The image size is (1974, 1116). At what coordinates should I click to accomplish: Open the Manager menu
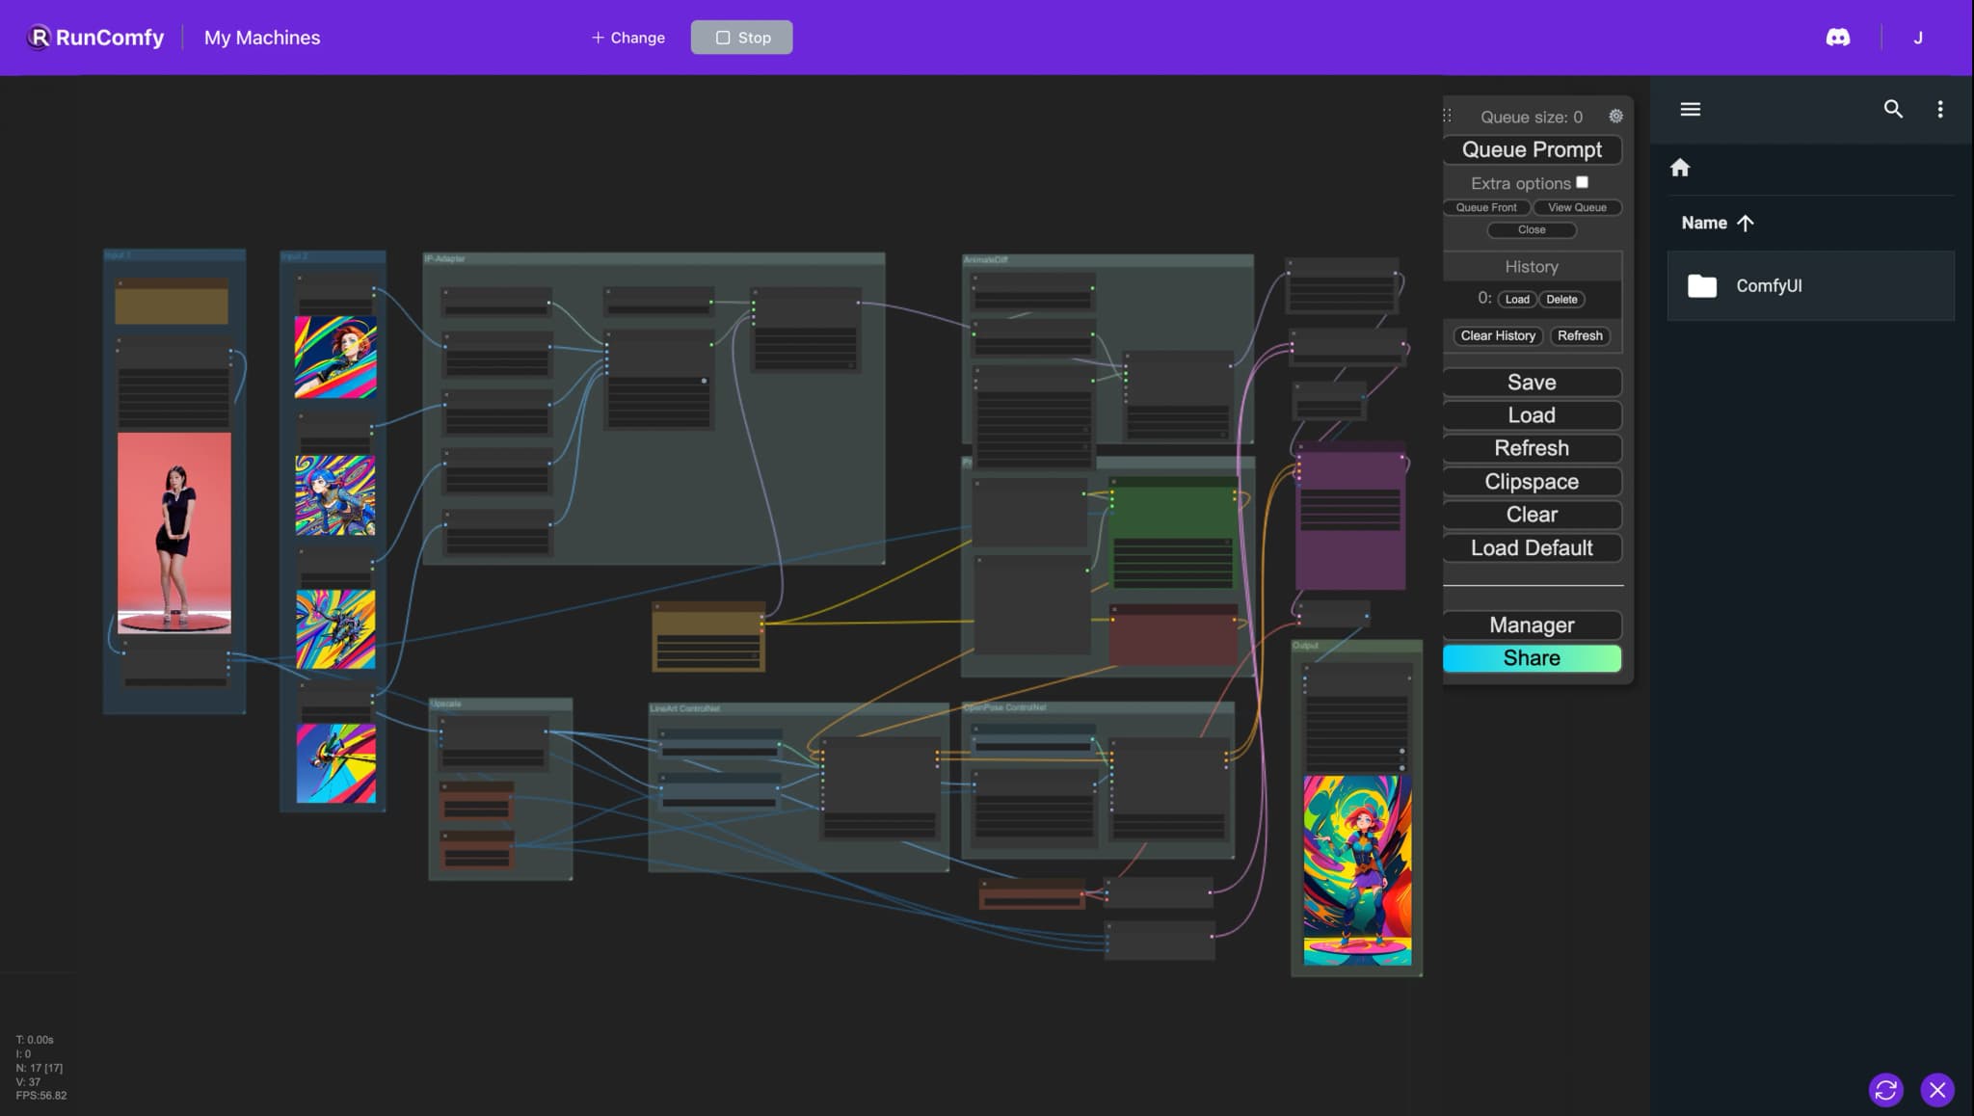click(1532, 624)
